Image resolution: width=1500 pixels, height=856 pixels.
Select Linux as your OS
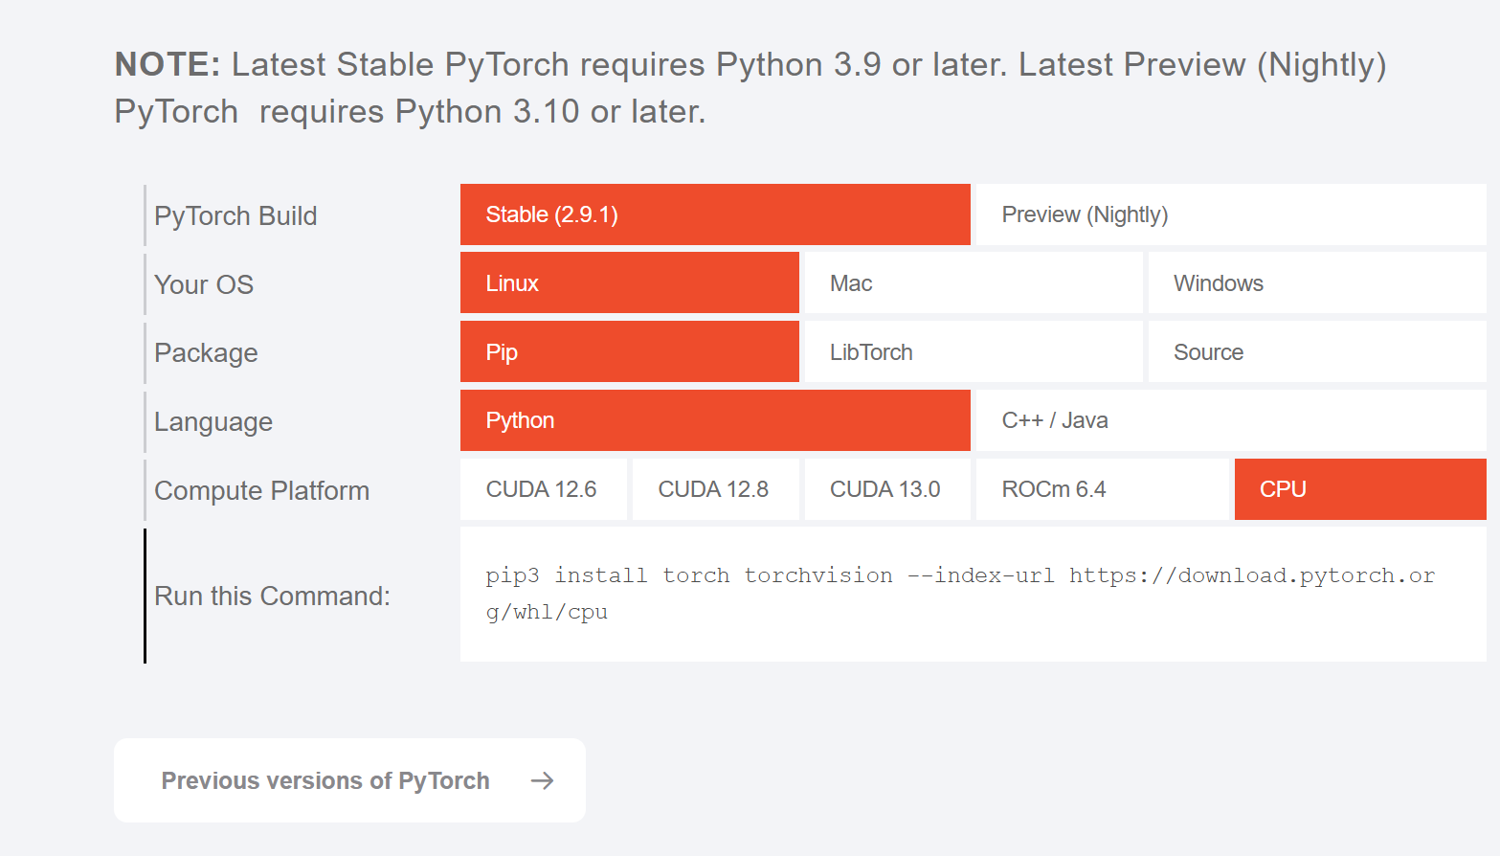(629, 282)
